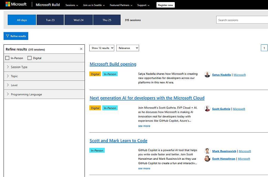Open the Join us in Seattle menu
The image size is (268, 177).
point(94,5)
